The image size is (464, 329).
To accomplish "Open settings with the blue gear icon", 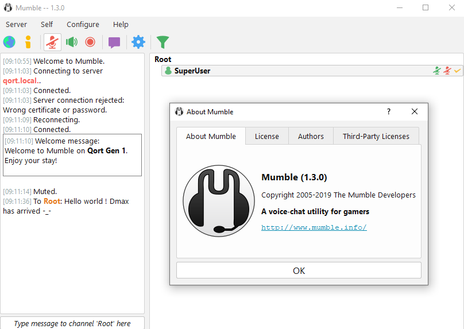I will [138, 42].
